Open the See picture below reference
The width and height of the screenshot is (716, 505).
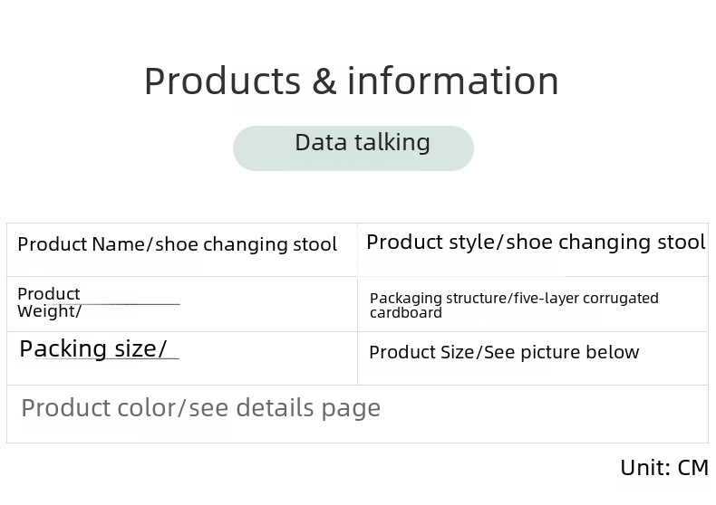562,353
